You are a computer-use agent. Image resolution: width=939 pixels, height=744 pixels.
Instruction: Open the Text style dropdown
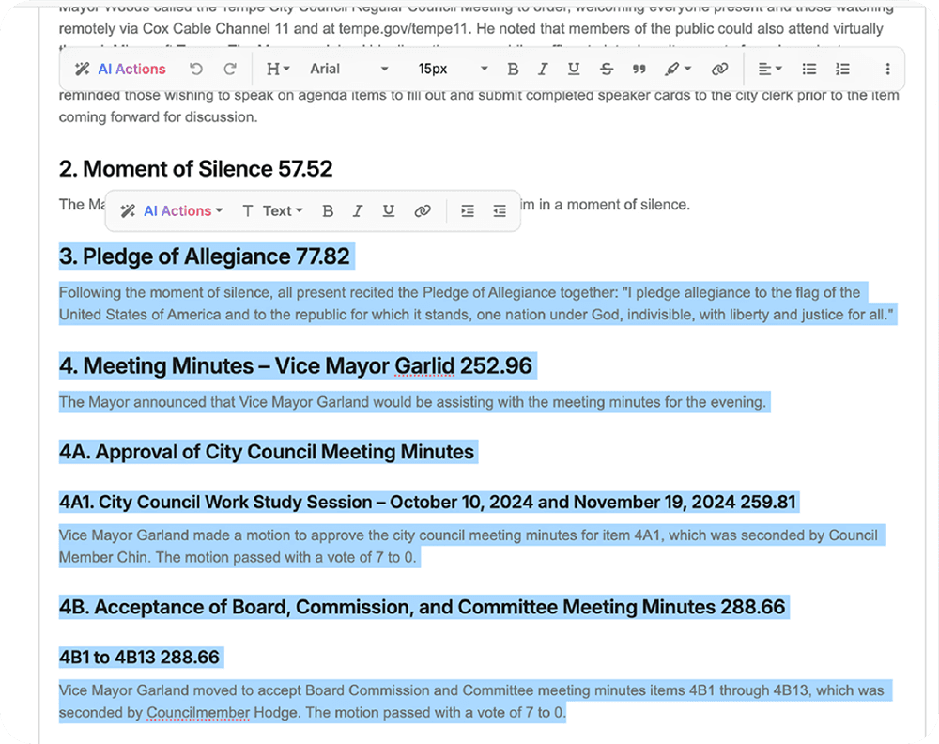tap(273, 210)
